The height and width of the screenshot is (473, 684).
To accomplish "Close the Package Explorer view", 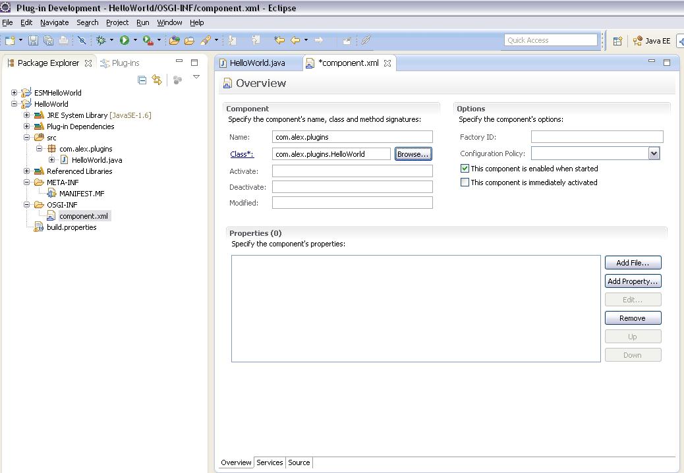I will (x=88, y=63).
